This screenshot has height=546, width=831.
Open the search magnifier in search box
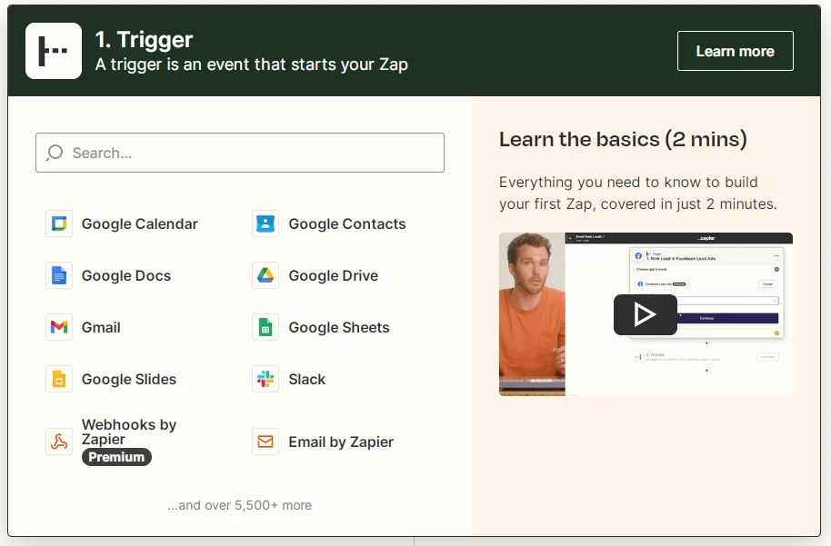55,152
